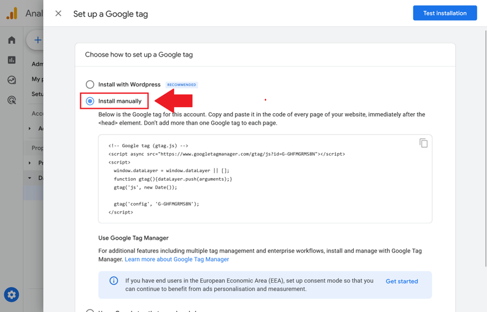Select the partially visible radio button at bottom
This screenshot has width=487, height=312.
[x=90, y=310]
